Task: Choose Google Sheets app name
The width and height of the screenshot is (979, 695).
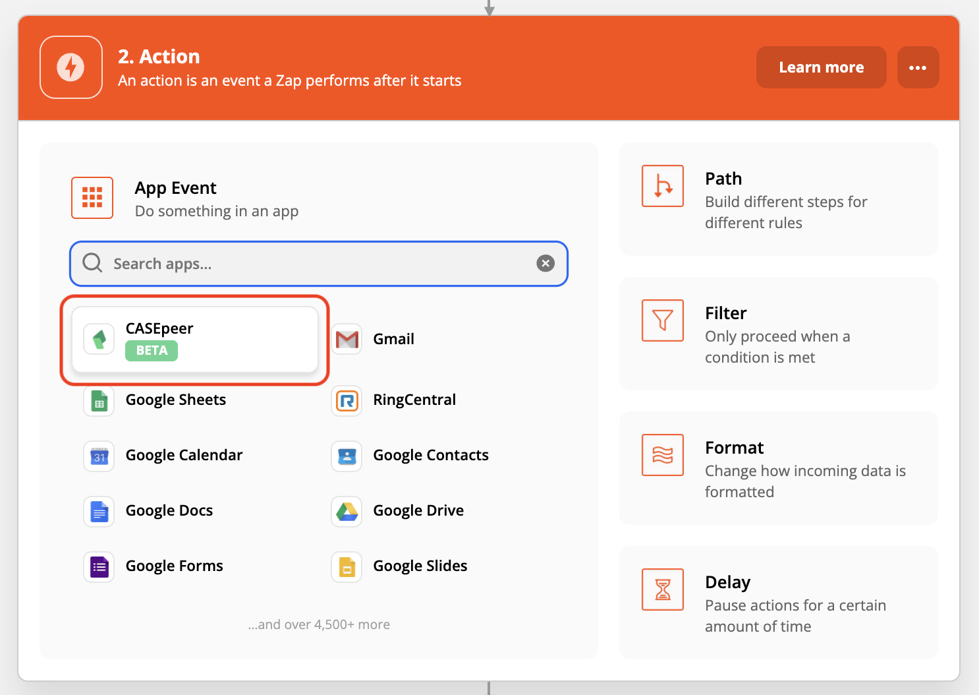Action: tap(176, 400)
